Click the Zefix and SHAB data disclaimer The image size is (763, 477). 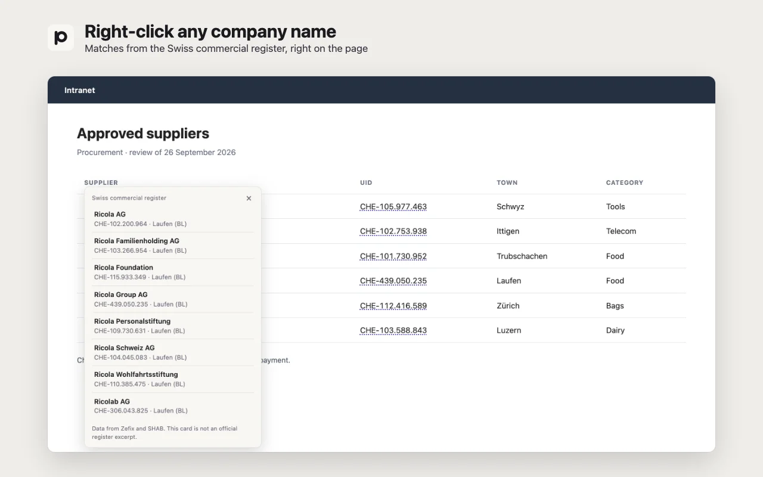[x=165, y=433]
